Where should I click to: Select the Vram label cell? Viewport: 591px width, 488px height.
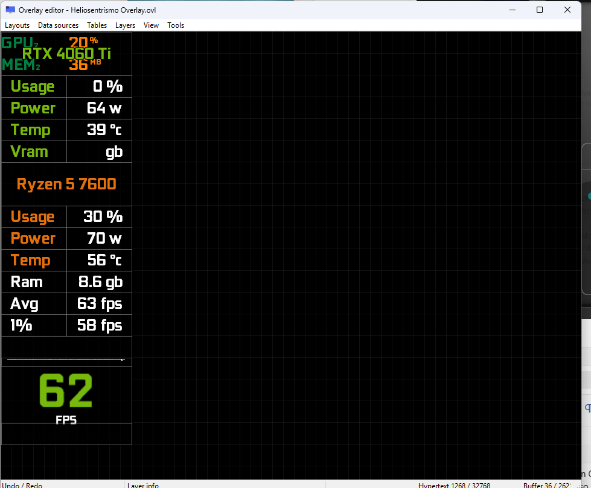click(x=33, y=152)
